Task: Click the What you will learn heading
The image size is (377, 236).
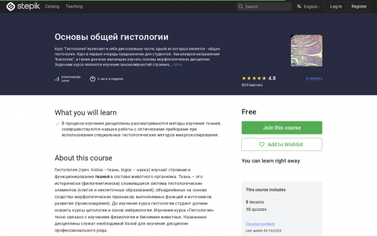Action: pos(85,113)
